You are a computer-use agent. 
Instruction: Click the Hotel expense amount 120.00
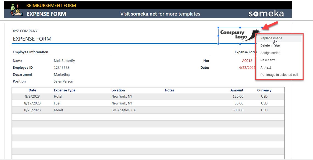(x=237, y=96)
